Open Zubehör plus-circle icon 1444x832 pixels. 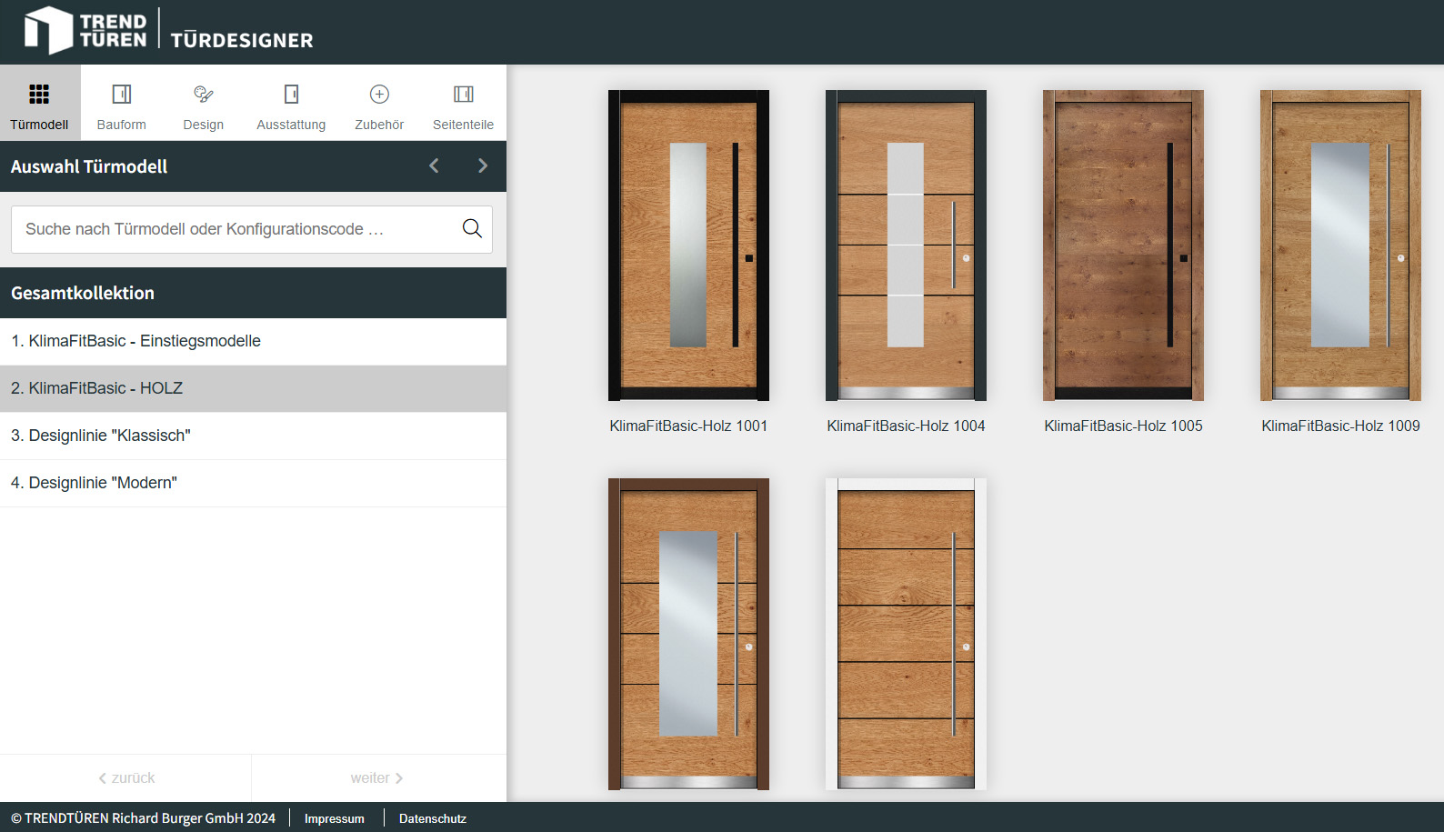pos(379,95)
